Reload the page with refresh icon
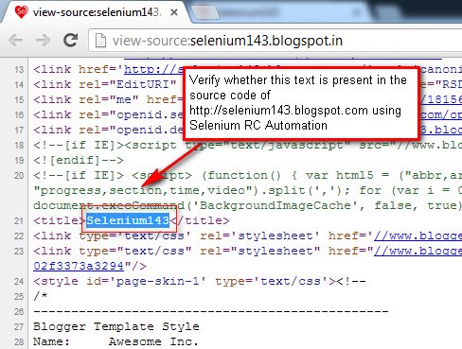The image size is (462, 349). coord(70,40)
